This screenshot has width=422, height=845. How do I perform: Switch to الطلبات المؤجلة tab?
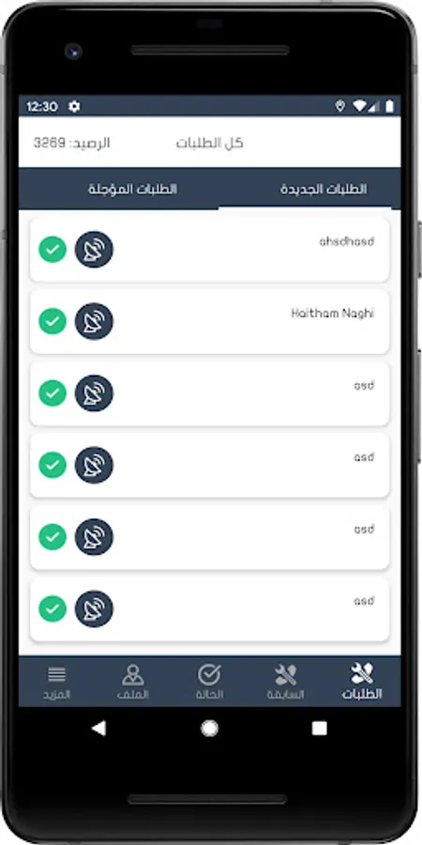[132, 189]
